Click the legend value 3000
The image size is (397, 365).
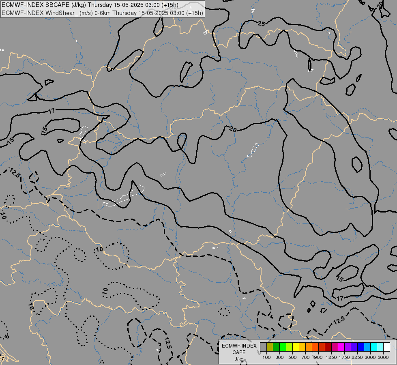pos(370,357)
